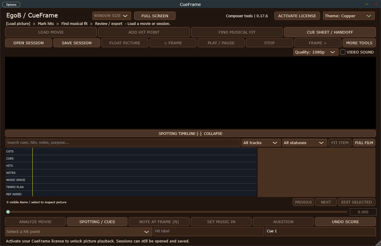
Task: Open More Tools
Action: pyautogui.click(x=359, y=43)
